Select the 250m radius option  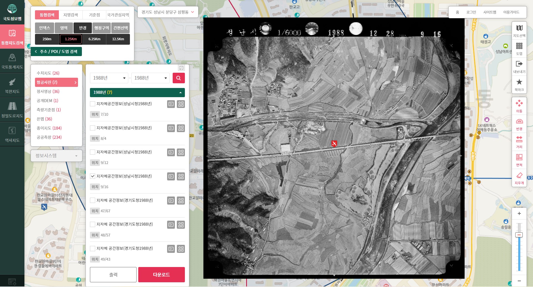tap(47, 39)
